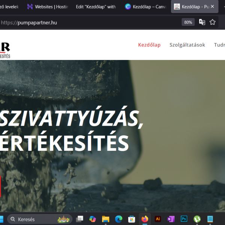Launch Adobe Illustrator from the taskbar

(x=158, y=219)
